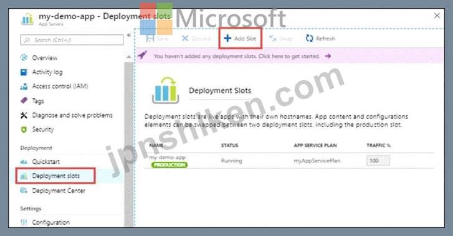The height and width of the screenshot is (236, 453).
Task: Click the App Service icon next to my-demo-app title
Action: [x=27, y=19]
